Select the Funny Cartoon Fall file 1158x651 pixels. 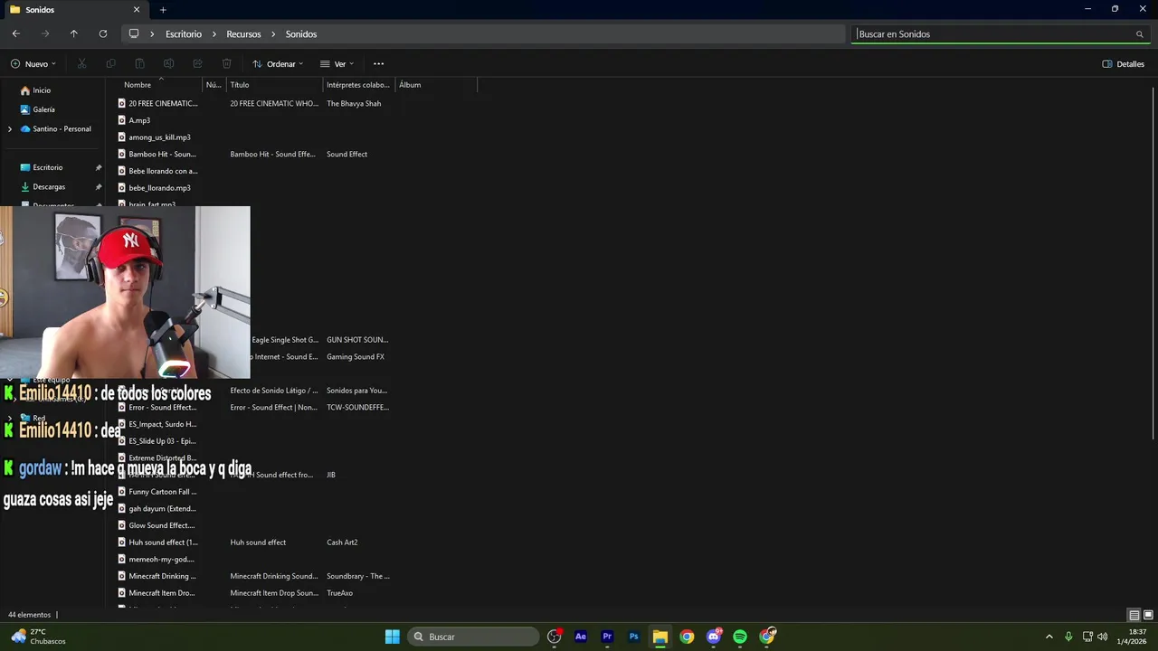(x=162, y=492)
